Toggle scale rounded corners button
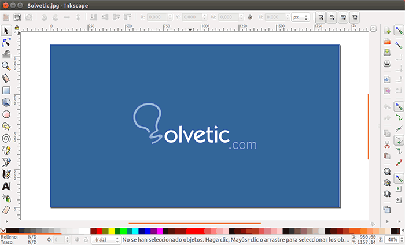This screenshot has height=245, width=405. tap(332, 17)
